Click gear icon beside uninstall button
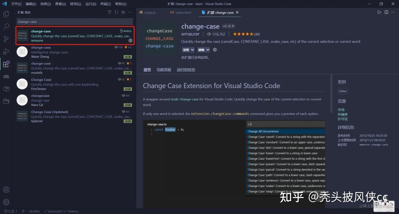The width and height of the screenshot is (399, 214). pyautogui.click(x=215, y=50)
